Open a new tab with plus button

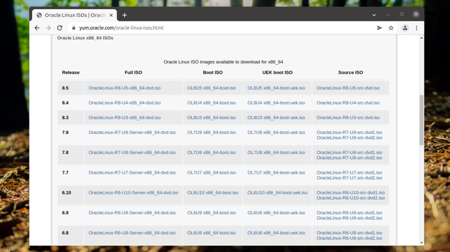(x=124, y=15)
